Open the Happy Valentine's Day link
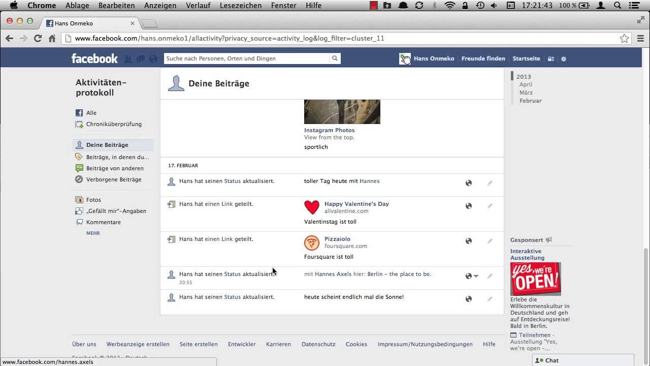650x366 pixels. click(x=356, y=204)
